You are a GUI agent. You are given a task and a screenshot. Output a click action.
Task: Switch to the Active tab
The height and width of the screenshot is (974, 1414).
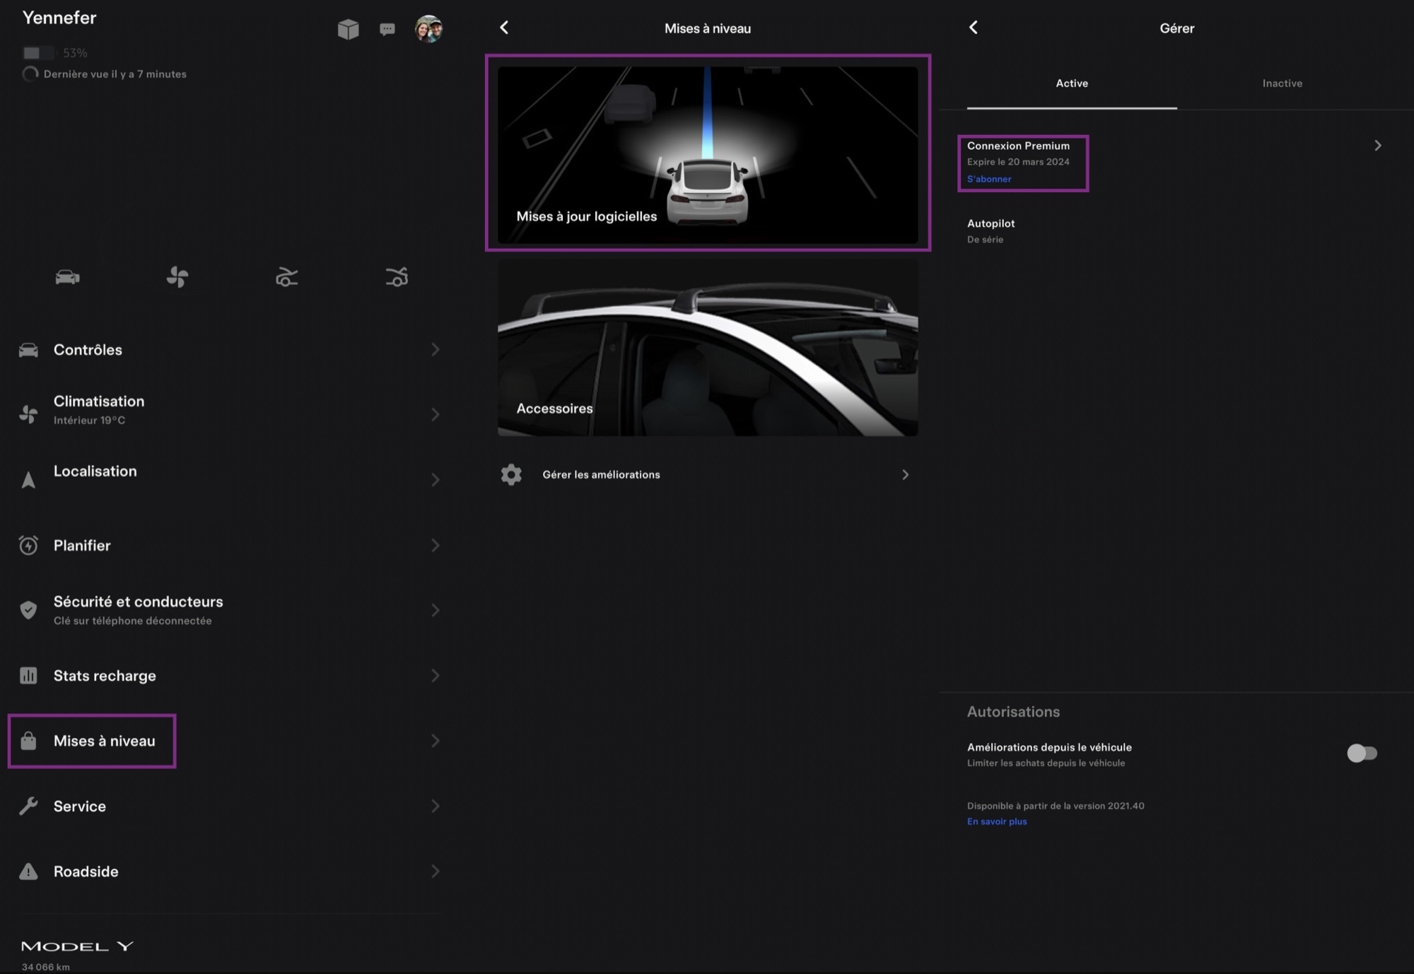pyautogui.click(x=1072, y=83)
